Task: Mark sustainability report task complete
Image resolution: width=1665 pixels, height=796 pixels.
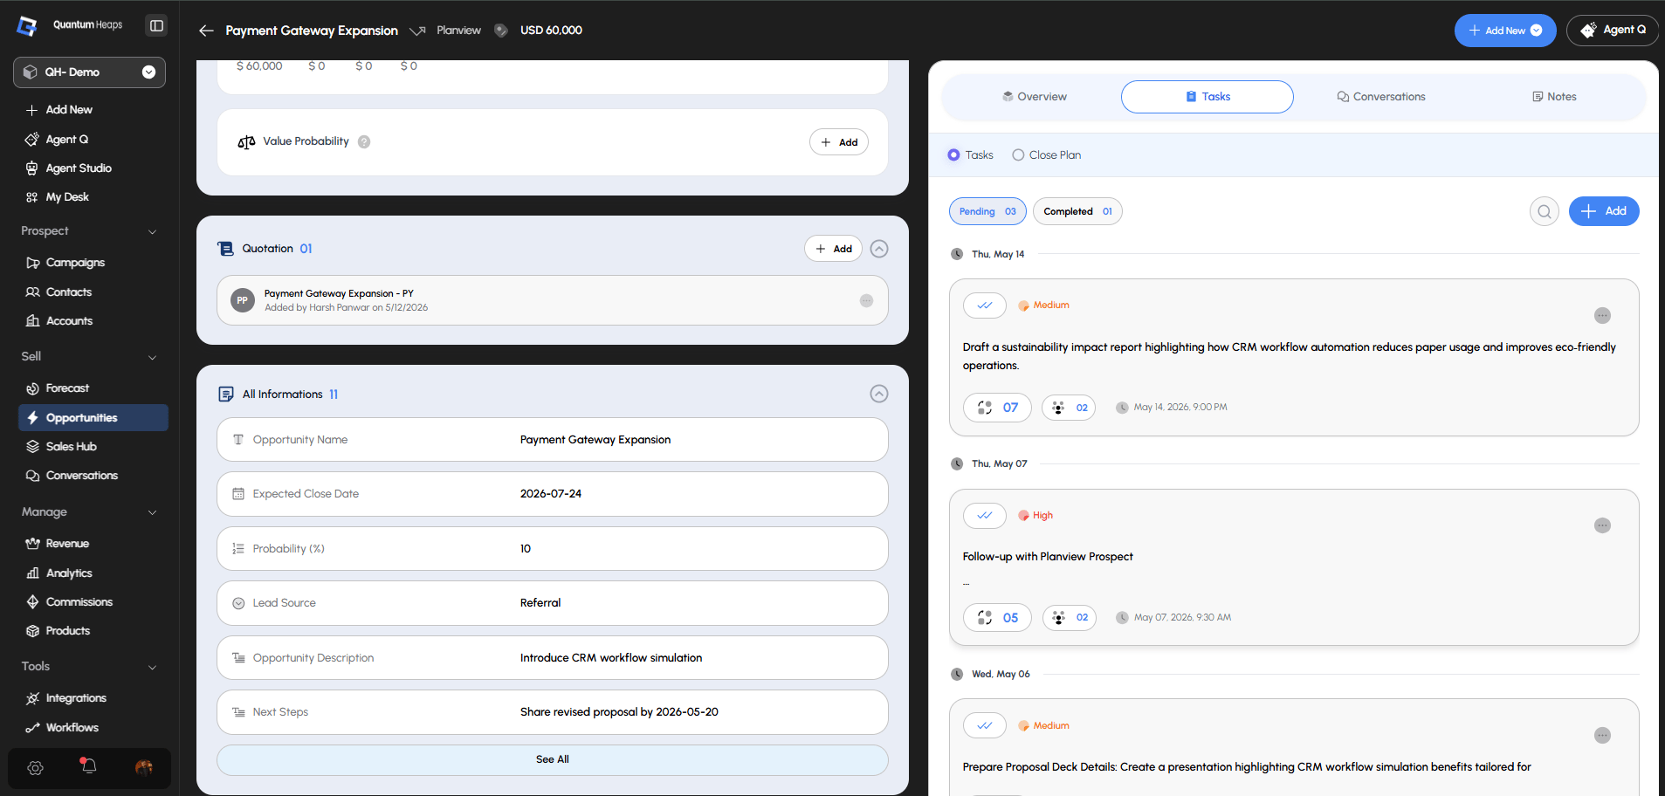Action: pos(985,305)
